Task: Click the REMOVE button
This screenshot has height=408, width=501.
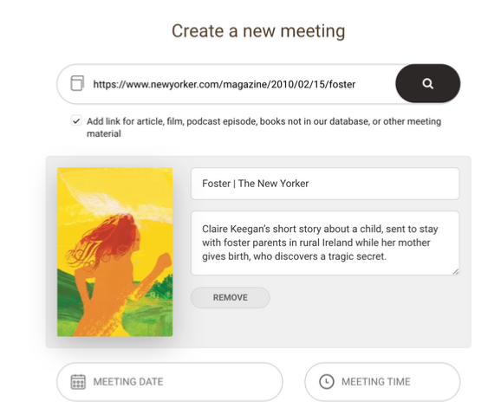Action: point(231,297)
